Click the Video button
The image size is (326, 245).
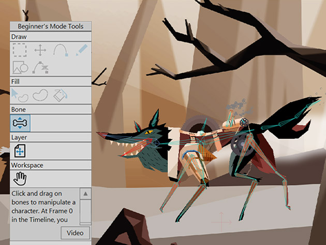75,233
